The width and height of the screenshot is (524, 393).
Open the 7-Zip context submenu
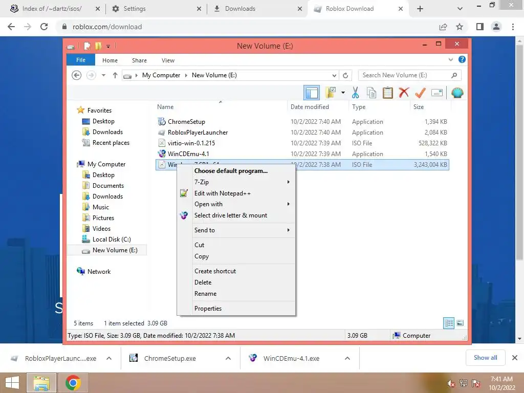(236, 182)
